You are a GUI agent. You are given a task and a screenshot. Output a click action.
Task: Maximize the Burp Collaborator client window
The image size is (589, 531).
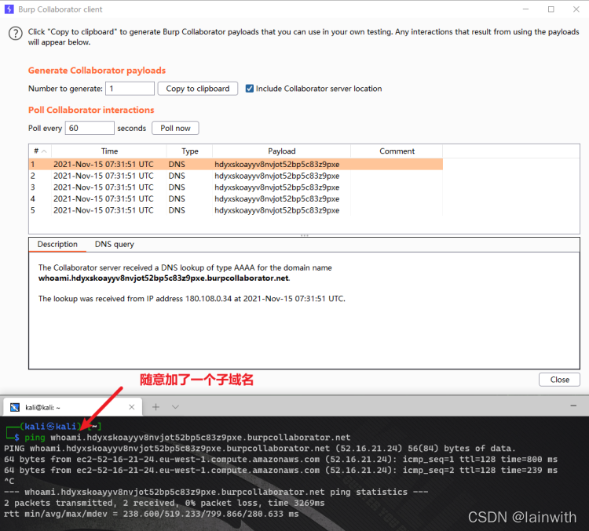(551, 9)
